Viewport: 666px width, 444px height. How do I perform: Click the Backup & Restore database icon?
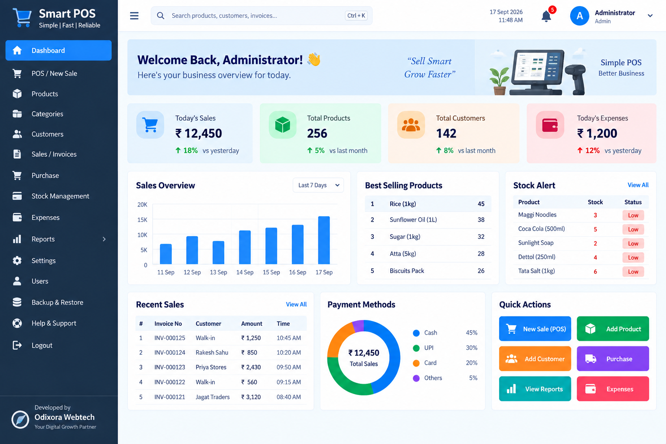17,302
